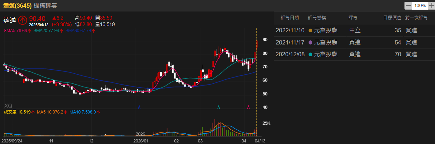
Task: Click the zoom in plus button
Action: click(x=431, y=6)
